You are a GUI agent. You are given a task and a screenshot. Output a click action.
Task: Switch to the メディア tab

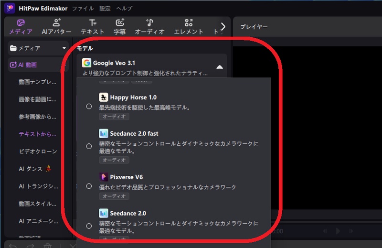click(x=21, y=27)
